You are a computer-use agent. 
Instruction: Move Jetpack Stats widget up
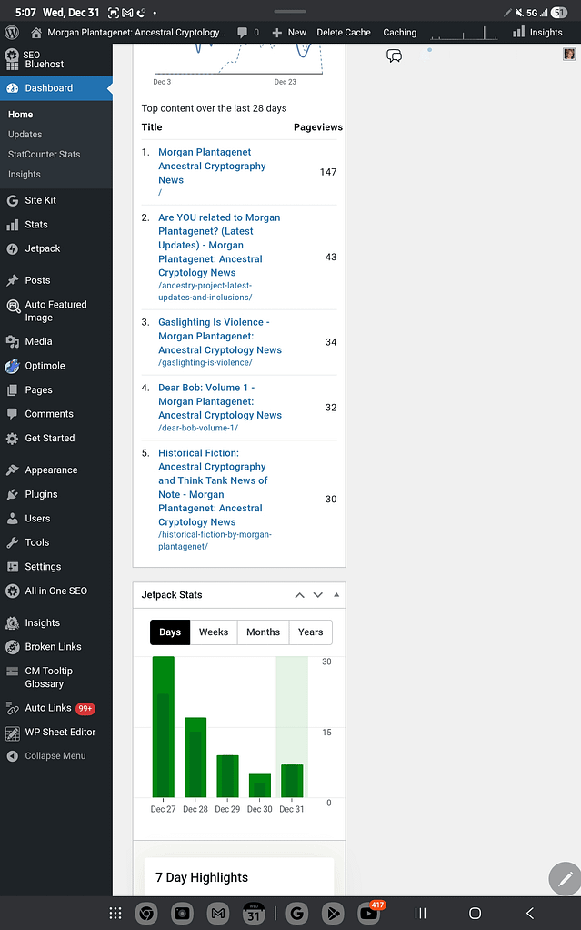[x=299, y=595]
